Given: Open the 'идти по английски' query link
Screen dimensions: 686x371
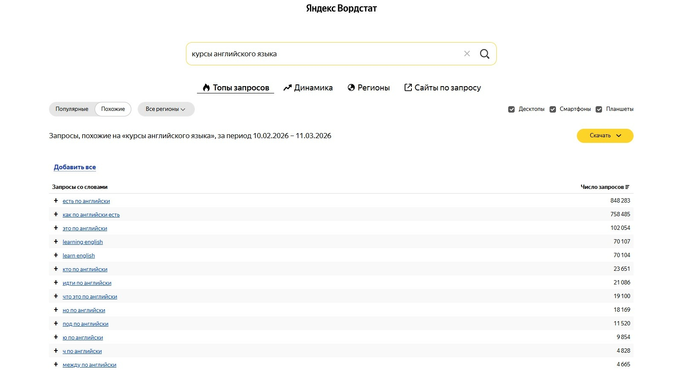Looking at the screenshot, I should pyautogui.click(x=87, y=283).
